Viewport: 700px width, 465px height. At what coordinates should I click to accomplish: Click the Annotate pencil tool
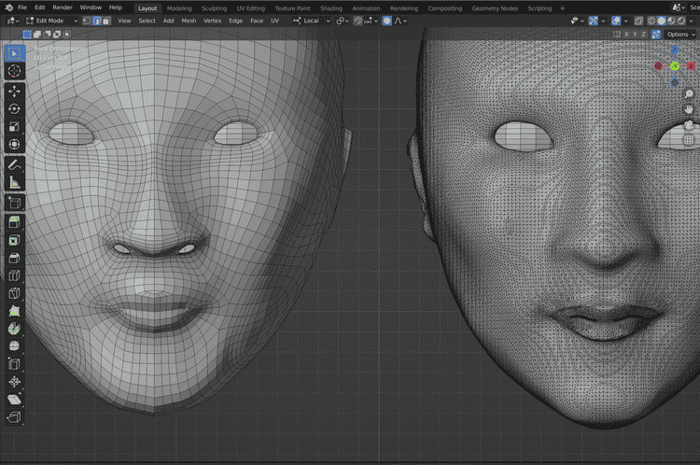(14, 163)
